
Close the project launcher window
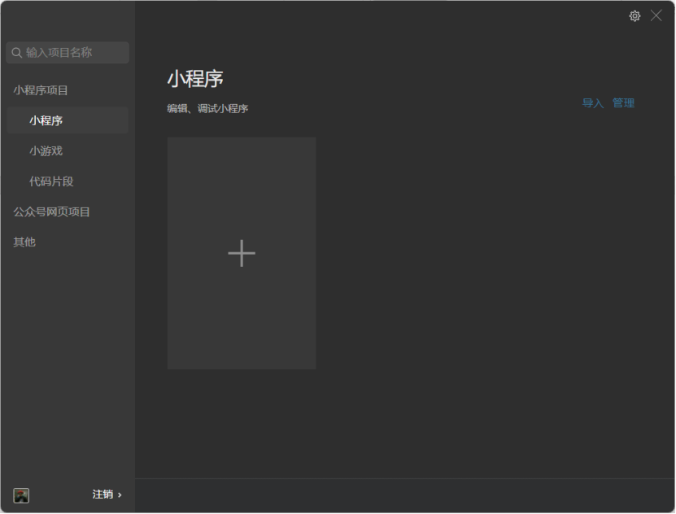coord(656,16)
